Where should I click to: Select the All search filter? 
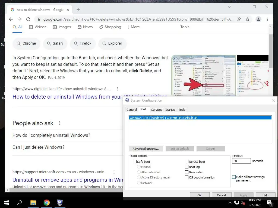click(x=17, y=27)
